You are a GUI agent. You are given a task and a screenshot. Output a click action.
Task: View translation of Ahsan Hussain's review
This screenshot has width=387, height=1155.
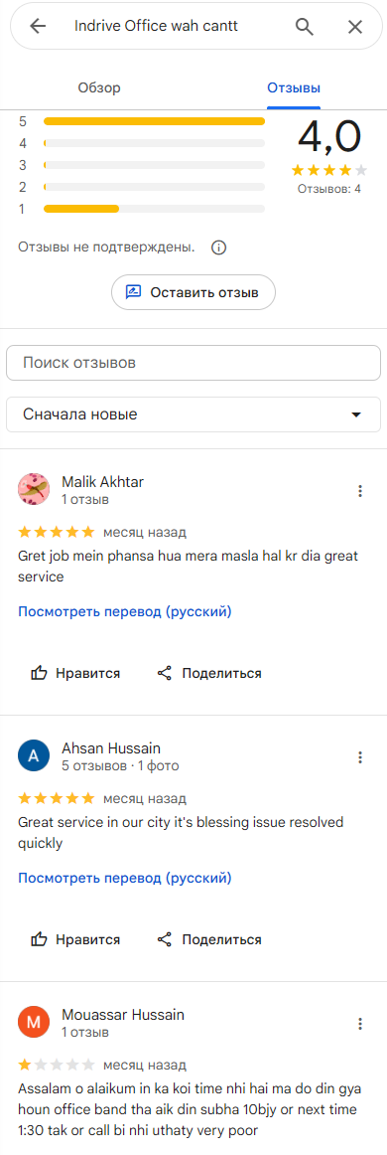(x=124, y=878)
